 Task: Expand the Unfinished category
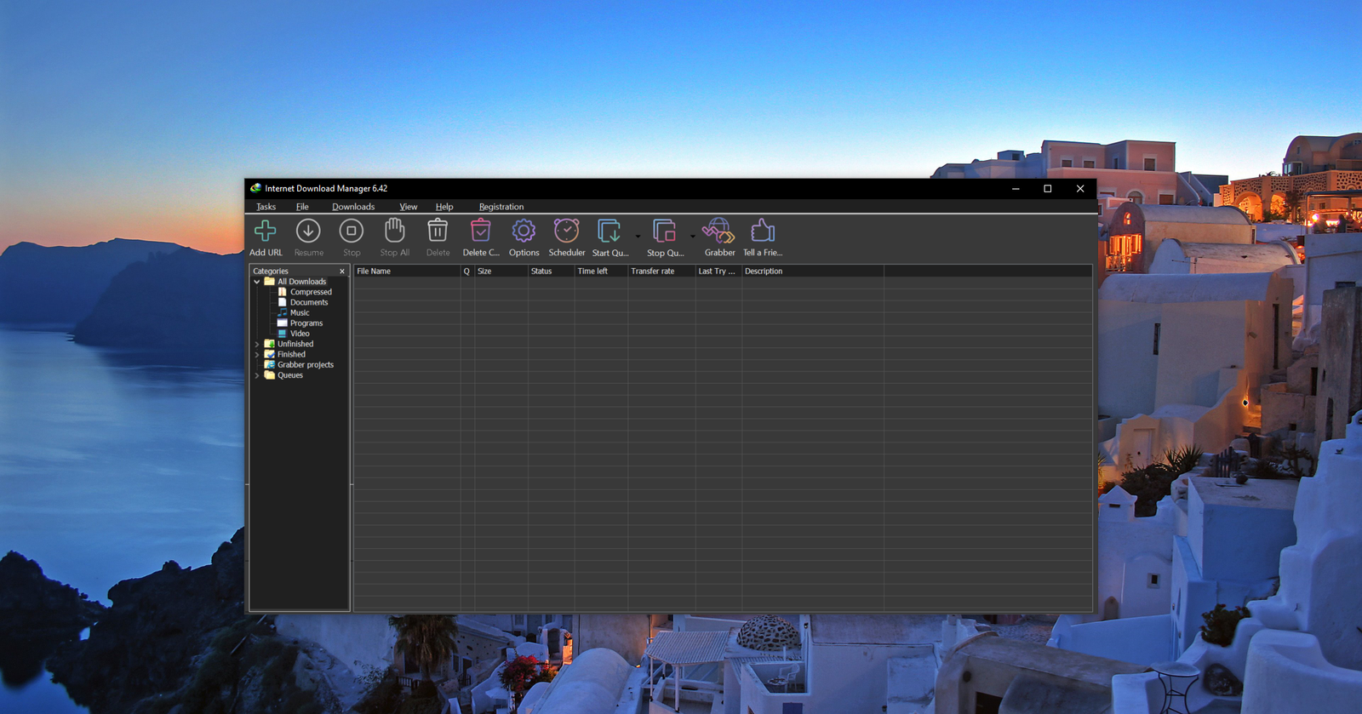257,345
